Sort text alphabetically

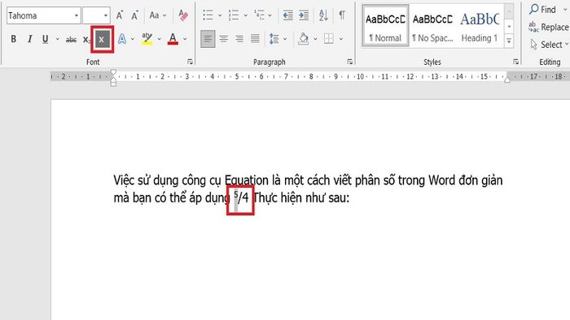pos(323,15)
